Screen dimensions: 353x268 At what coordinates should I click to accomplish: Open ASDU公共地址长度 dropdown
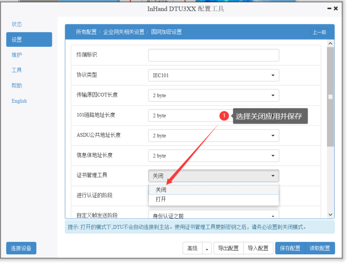pyautogui.click(x=213, y=136)
